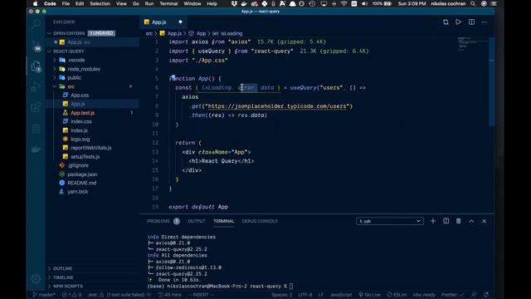The image size is (531, 299).
Task: Click the jsonplaceholder URL link in code
Action: [277, 106]
